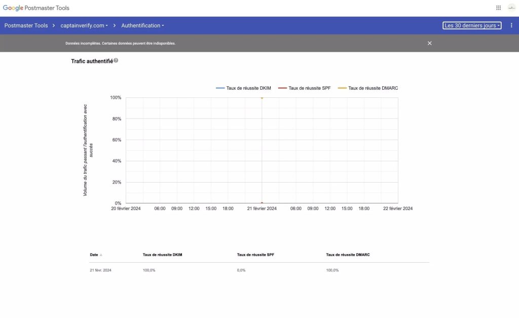
Task: Open the Authentification dashboard dropdown
Action: pyautogui.click(x=142, y=25)
